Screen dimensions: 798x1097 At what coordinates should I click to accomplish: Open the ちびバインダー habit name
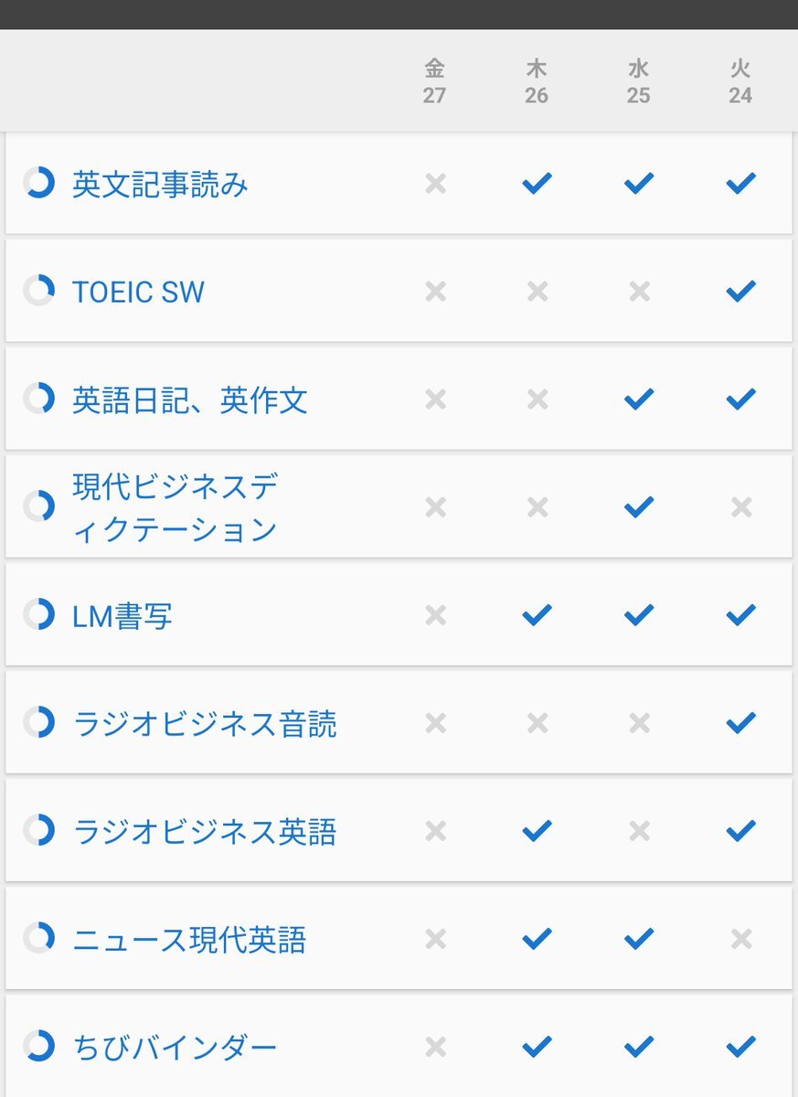175,1048
